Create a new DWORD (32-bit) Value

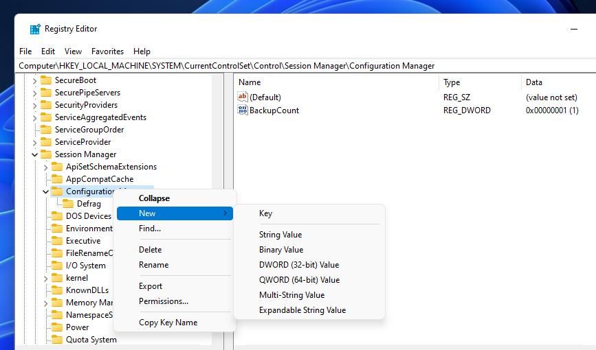pos(309,265)
